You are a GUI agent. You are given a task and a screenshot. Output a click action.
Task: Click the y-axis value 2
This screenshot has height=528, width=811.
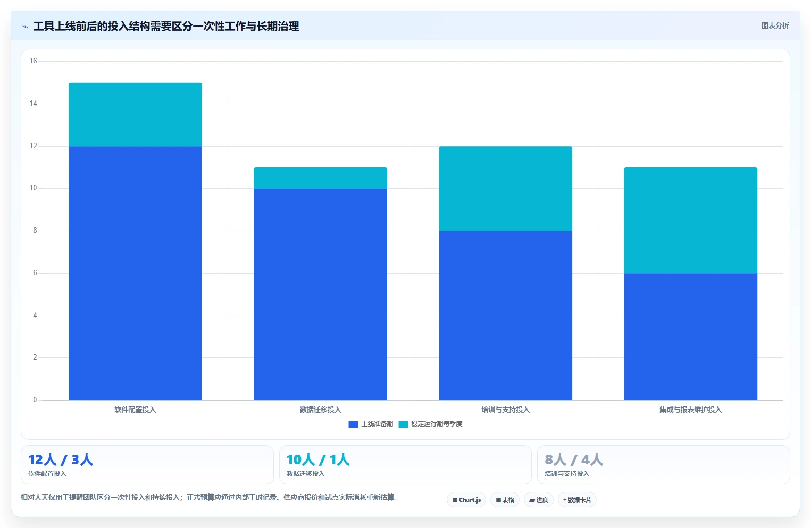(x=35, y=357)
